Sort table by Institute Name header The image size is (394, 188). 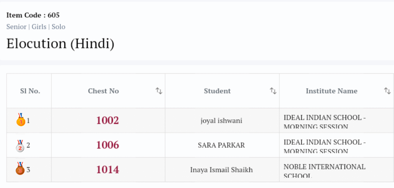point(332,91)
